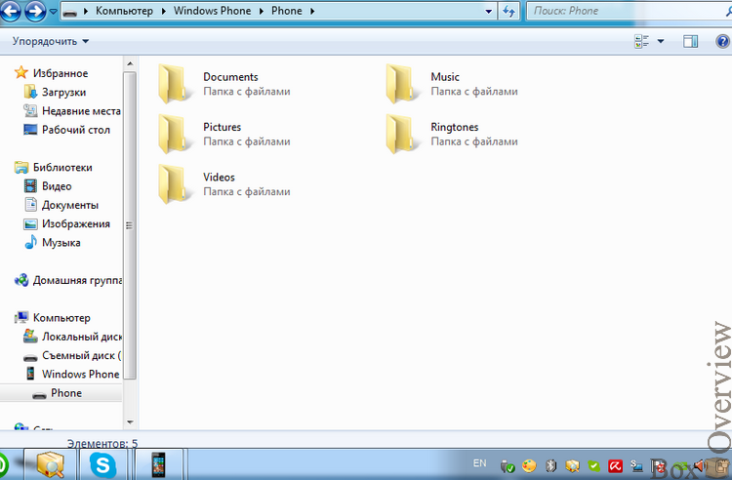Screen dimensions: 732x480
Task: Toggle the preview pane
Action: click(x=690, y=42)
